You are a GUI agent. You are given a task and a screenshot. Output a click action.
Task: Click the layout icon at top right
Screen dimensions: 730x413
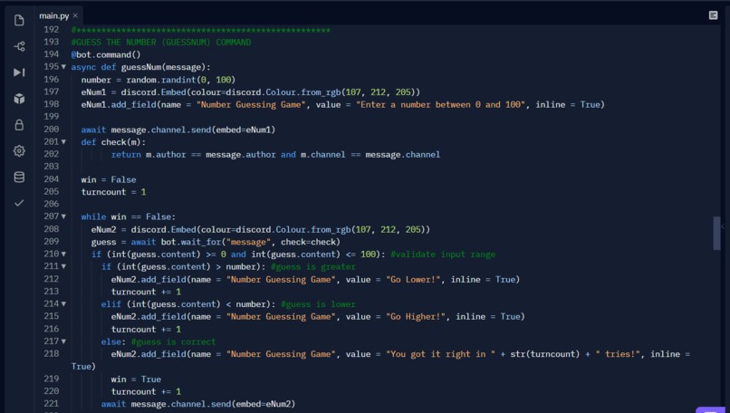713,15
